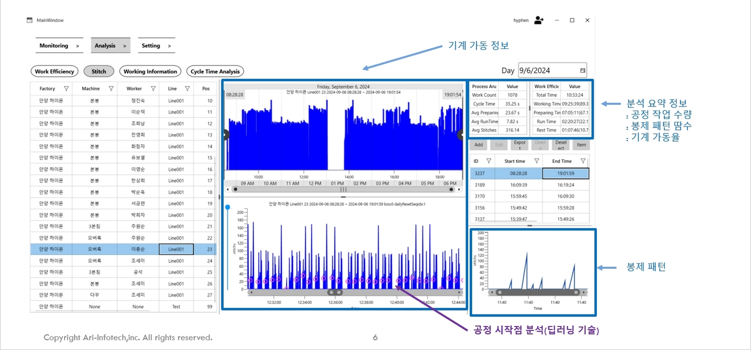
Task: Select the row for worker 전영희
Action: 123,135
